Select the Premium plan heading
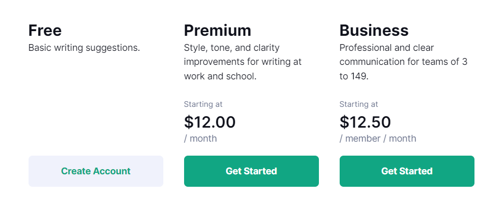Viewport: 503px width, 207px height. pyautogui.click(x=217, y=31)
